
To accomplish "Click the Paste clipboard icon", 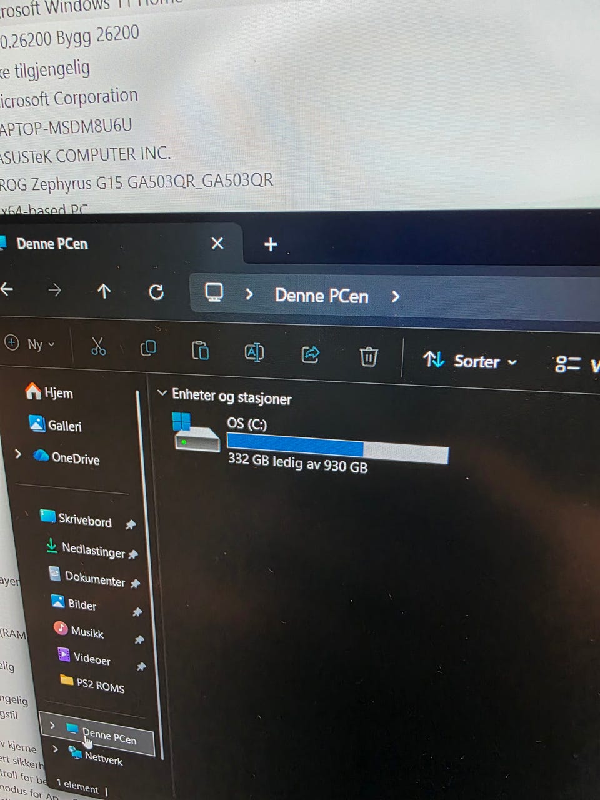I will pos(200,351).
